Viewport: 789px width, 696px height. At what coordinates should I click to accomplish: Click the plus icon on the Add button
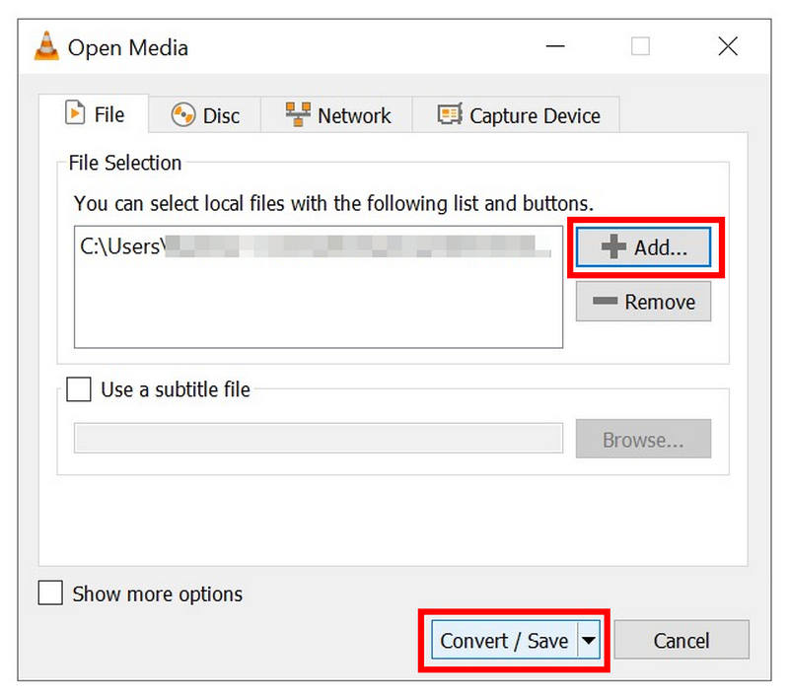(615, 246)
